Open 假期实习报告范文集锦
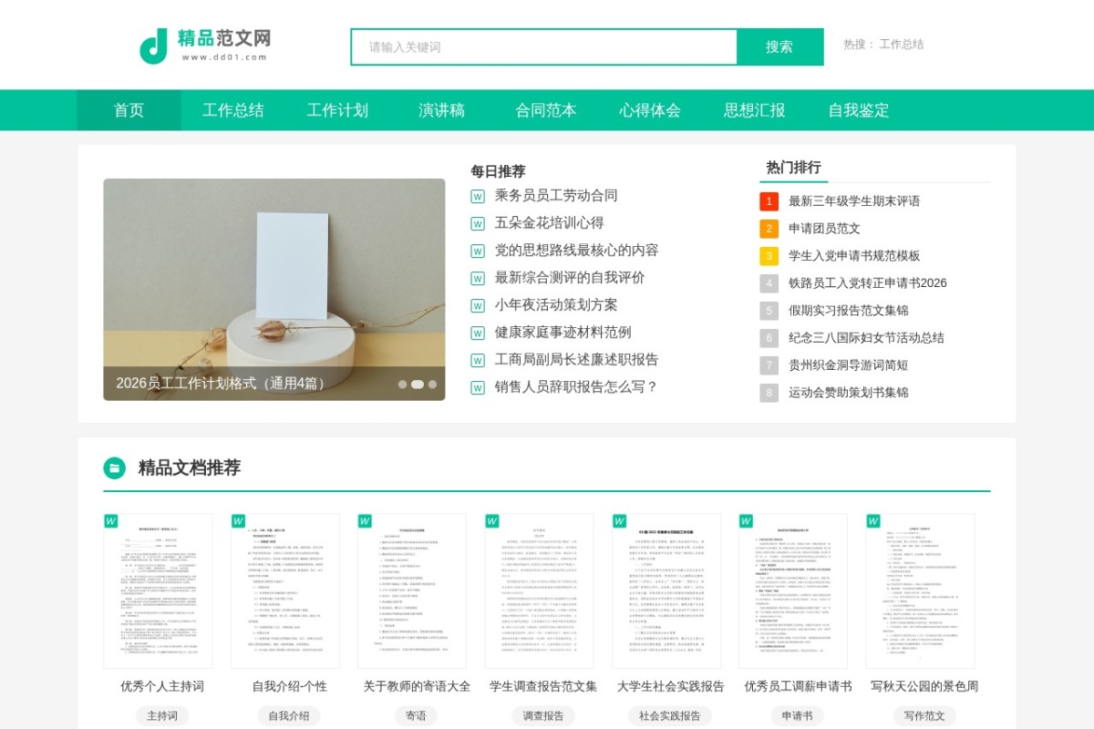The width and height of the screenshot is (1094, 729). tap(849, 311)
